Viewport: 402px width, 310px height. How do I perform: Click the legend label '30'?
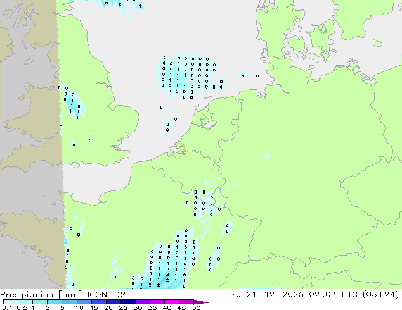click(x=138, y=307)
